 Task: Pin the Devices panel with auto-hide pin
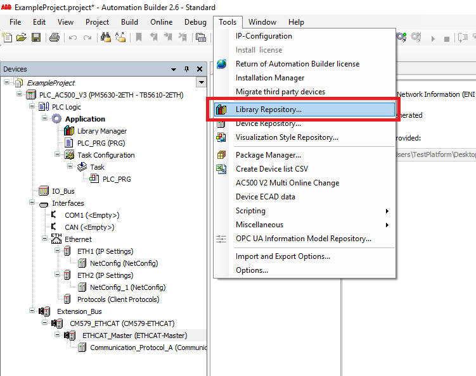[x=186, y=69]
